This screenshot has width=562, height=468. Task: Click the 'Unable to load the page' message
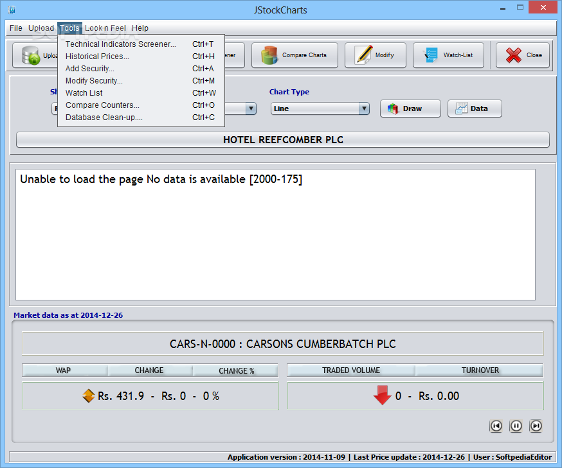[161, 179]
